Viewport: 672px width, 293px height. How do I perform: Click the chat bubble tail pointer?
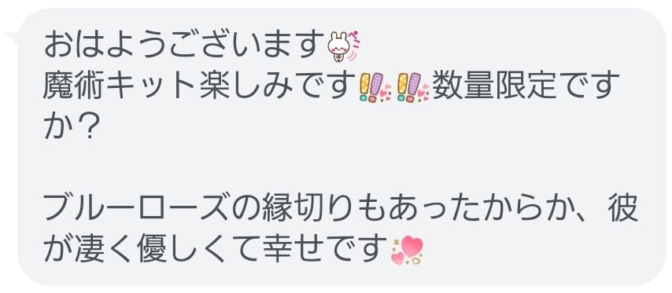coord(13,38)
